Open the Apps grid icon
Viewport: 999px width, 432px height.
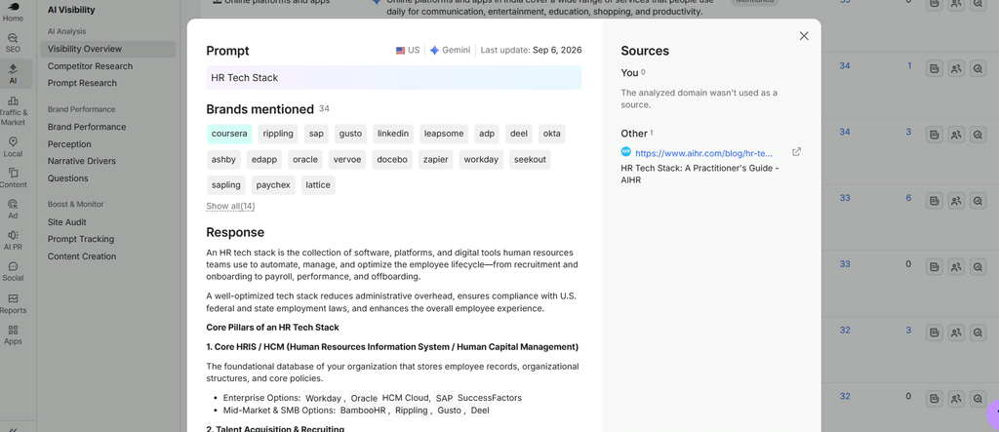coord(13,334)
